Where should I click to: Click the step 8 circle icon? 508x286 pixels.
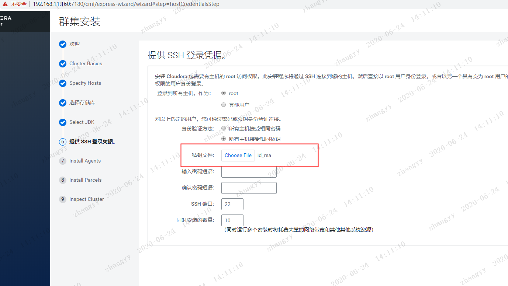point(63,180)
